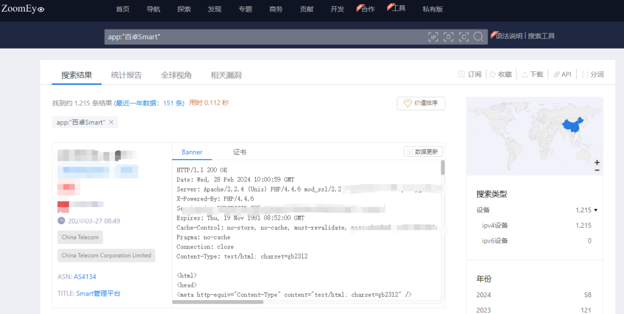Screen dimensions: 624x314
Task: Click the API link icon
Action: pyautogui.click(x=557, y=75)
